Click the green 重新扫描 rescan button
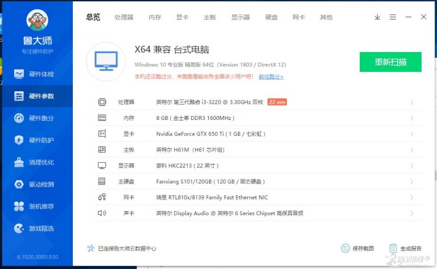The image size is (437, 269). [390, 62]
